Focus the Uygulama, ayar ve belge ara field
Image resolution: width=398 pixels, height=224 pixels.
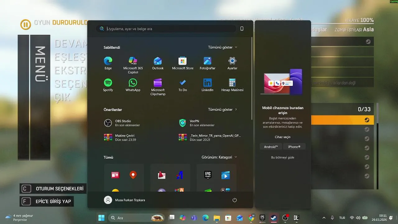pyautogui.click(x=166, y=29)
